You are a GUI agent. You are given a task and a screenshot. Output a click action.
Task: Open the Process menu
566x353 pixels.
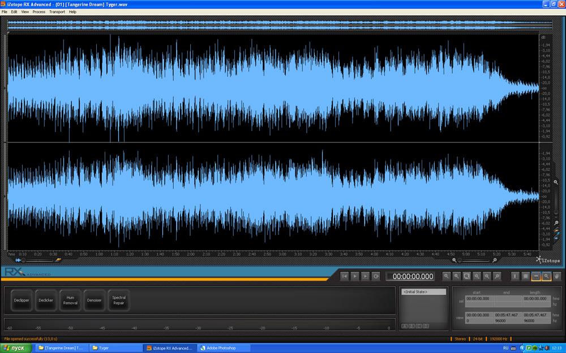(39, 12)
